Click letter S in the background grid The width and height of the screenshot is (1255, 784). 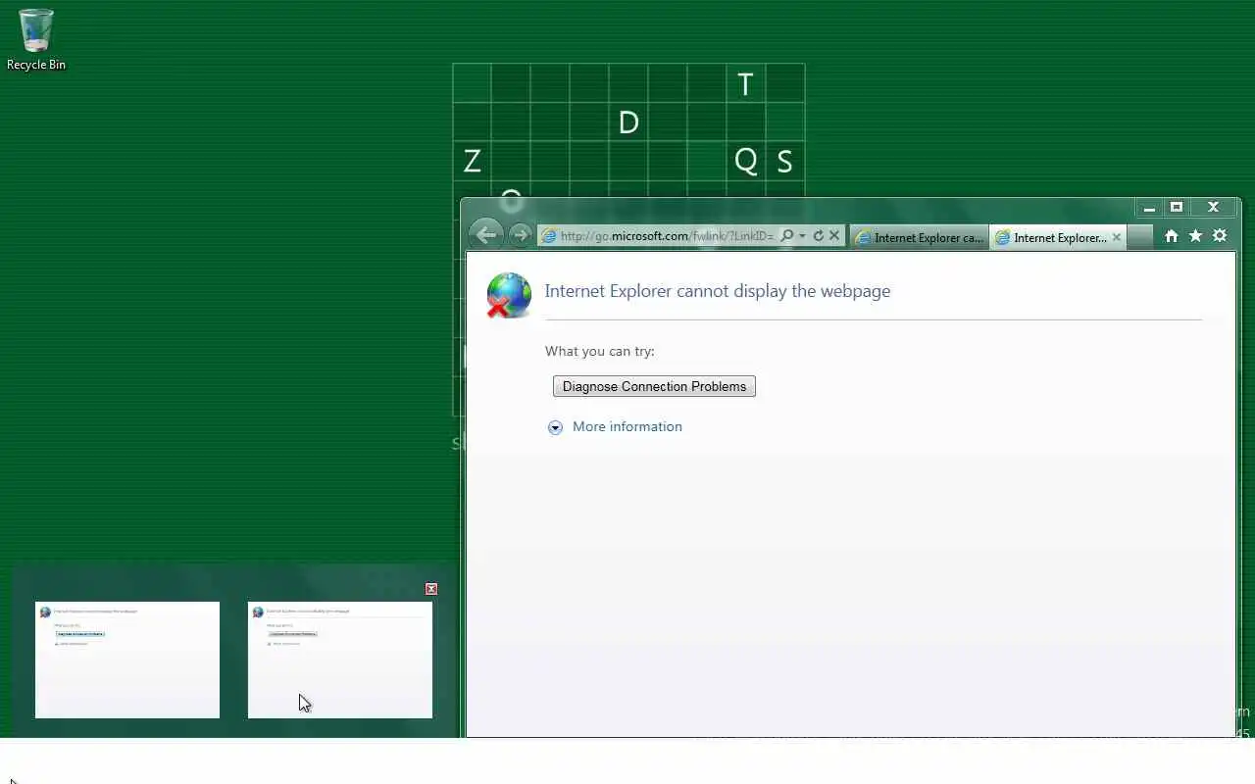[784, 161]
